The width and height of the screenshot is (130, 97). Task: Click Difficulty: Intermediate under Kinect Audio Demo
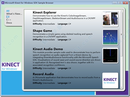tap(44, 68)
